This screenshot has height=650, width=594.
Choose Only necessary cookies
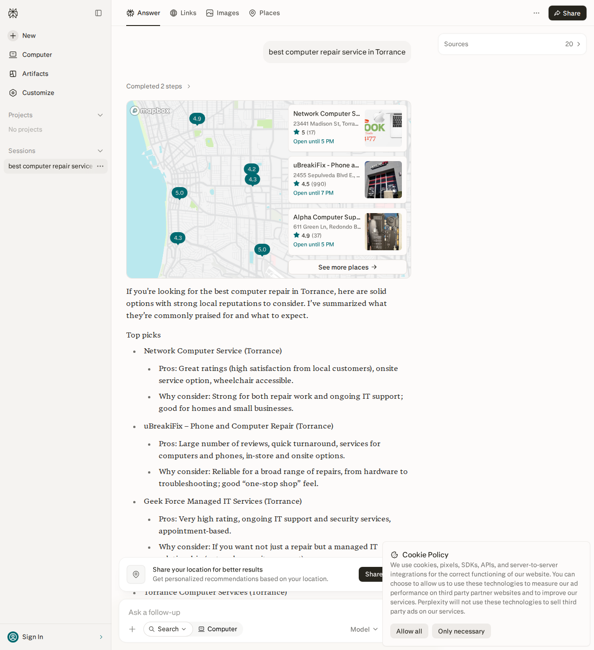[x=461, y=631]
